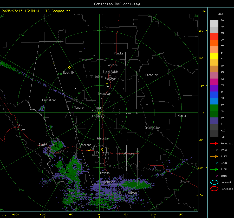The width and height of the screenshot is (234, 218).
Task: Click the Calgary city label
Action: [x=101, y=152]
